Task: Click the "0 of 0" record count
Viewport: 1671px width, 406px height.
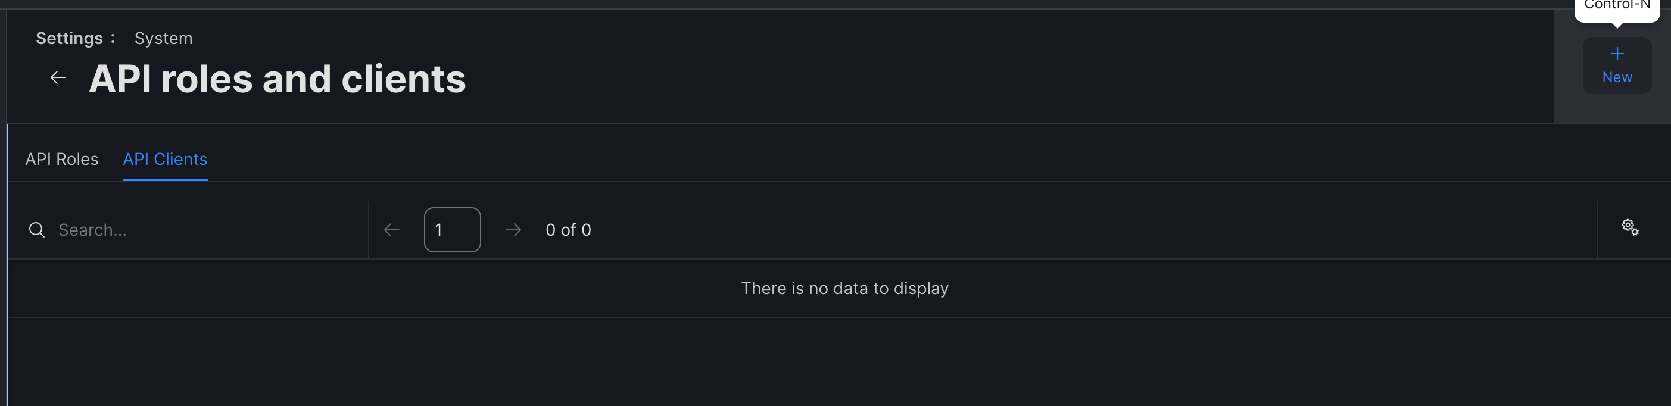Action: (x=568, y=230)
